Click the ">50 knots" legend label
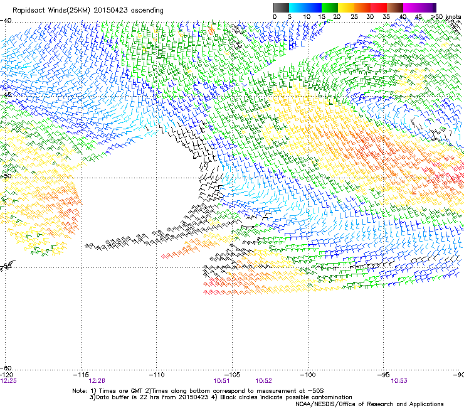The width and height of the screenshot is (464, 408). coord(446,17)
